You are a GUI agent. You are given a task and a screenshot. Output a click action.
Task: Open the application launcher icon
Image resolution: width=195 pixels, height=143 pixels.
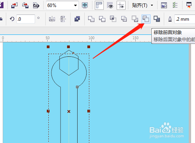(189, 5)
